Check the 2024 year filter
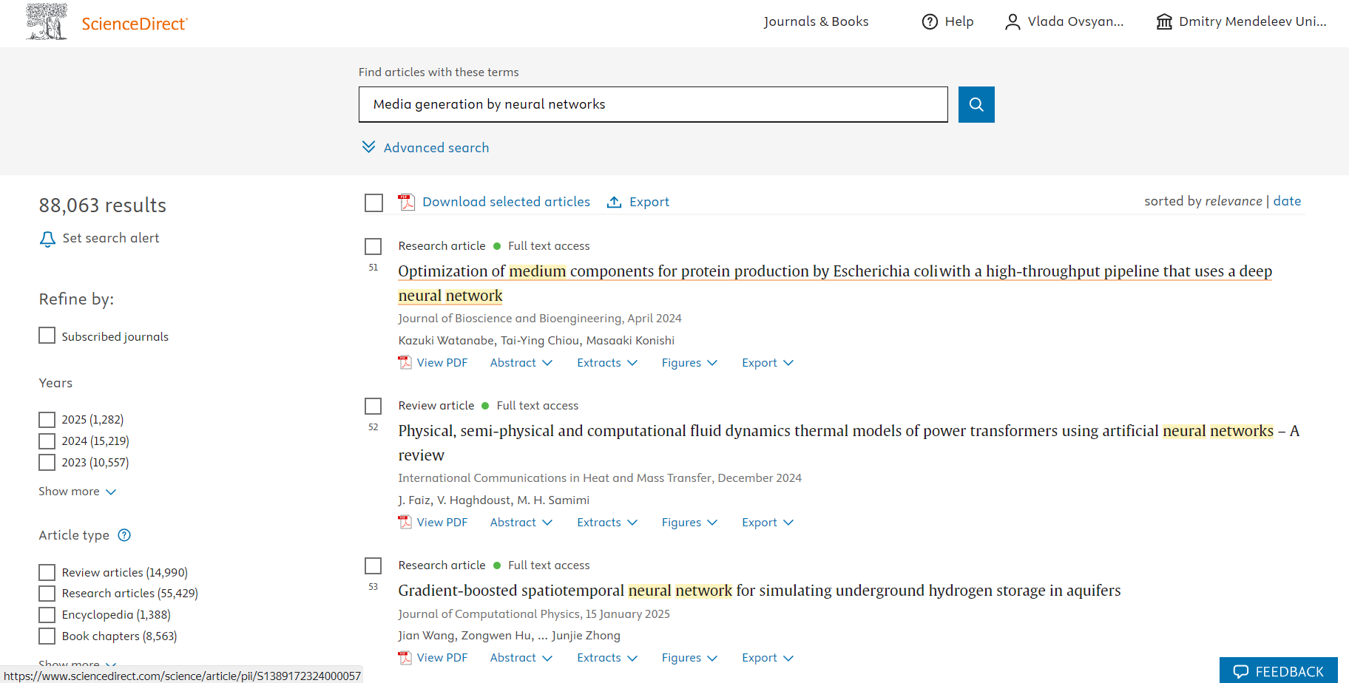 coord(47,441)
